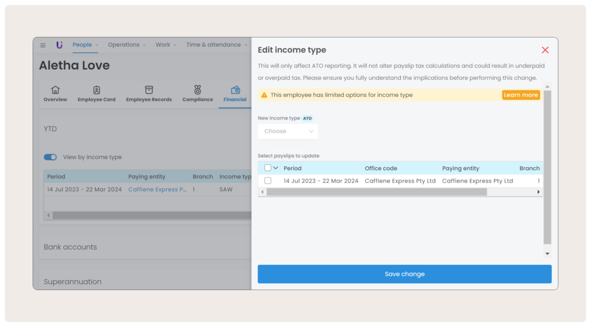Close the Edit income type panel

[545, 50]
